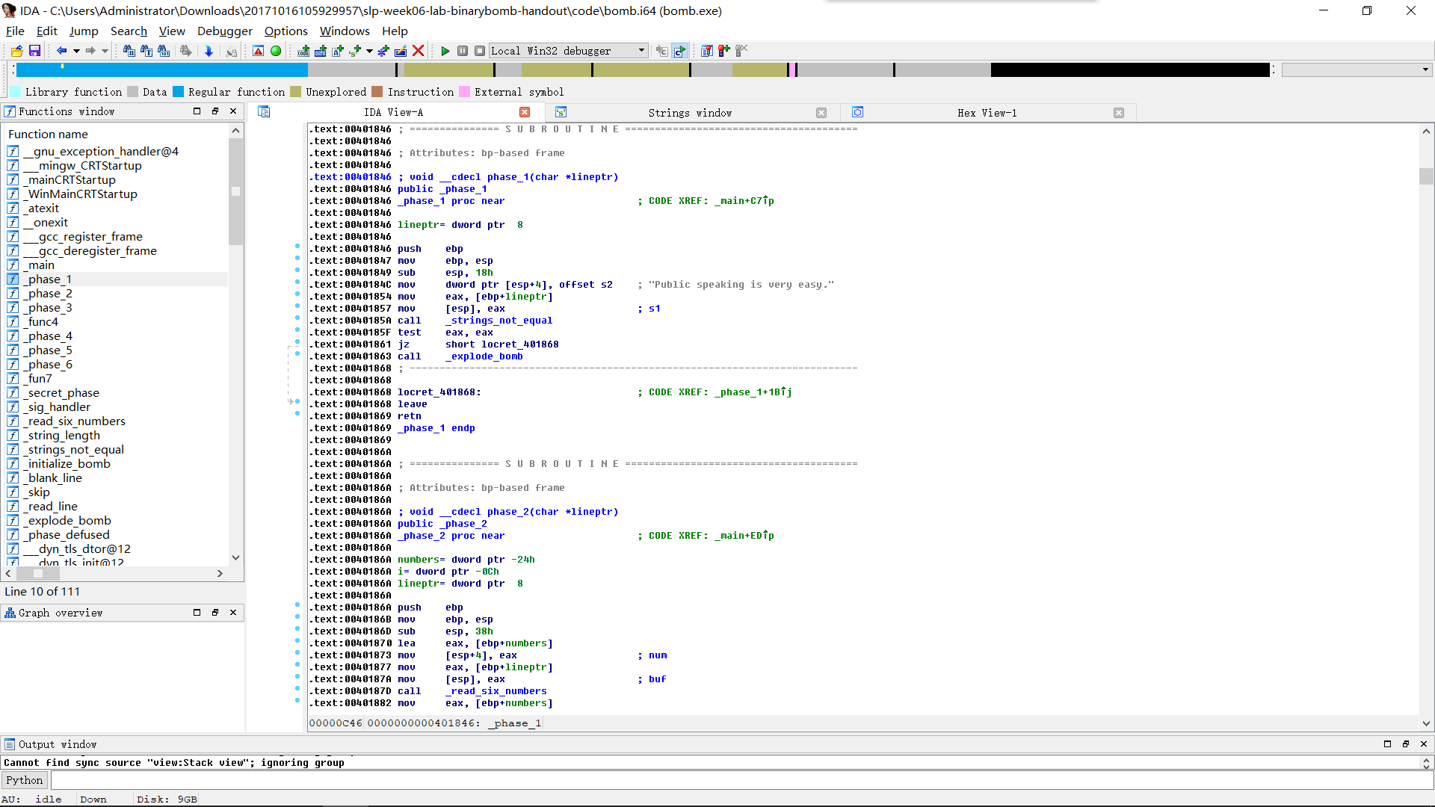This screenshot has width=1435, height=807.
Task: Click the red triangle warning icon in toolbar
Action: [x=258, y=51]
